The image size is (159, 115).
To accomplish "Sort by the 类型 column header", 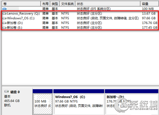I will pos(55,4).
